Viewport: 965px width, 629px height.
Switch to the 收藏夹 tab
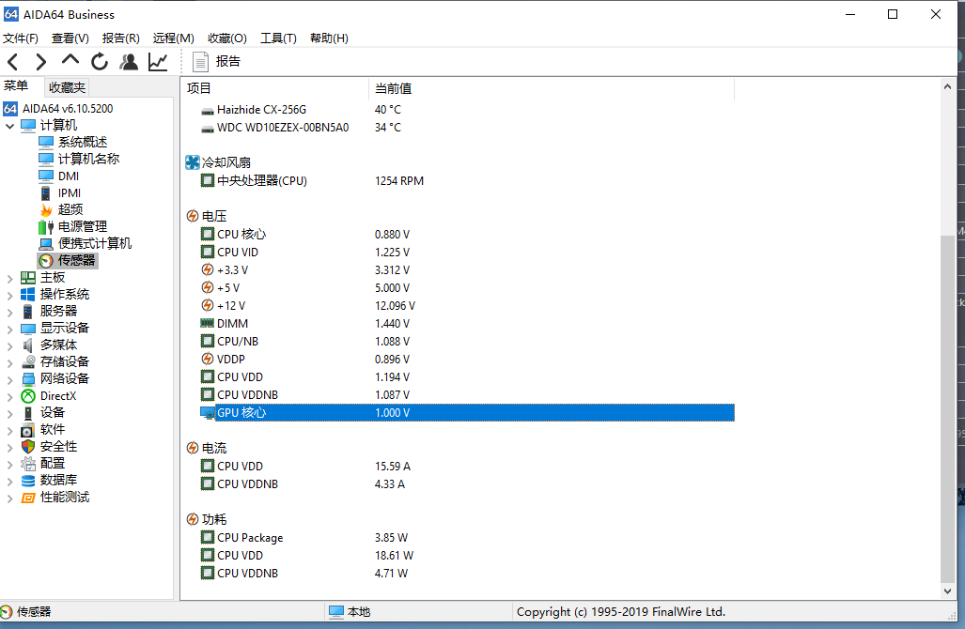67,87
